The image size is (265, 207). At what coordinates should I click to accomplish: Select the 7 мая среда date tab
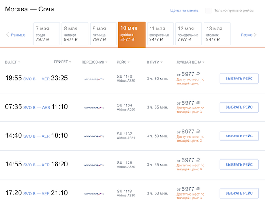[x=46, y=34]
